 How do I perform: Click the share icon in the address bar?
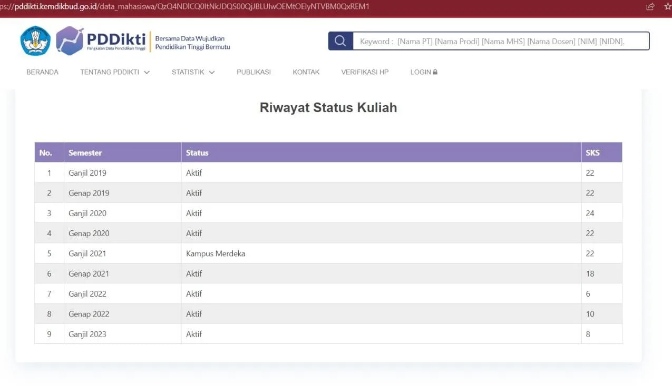[650, 7]
